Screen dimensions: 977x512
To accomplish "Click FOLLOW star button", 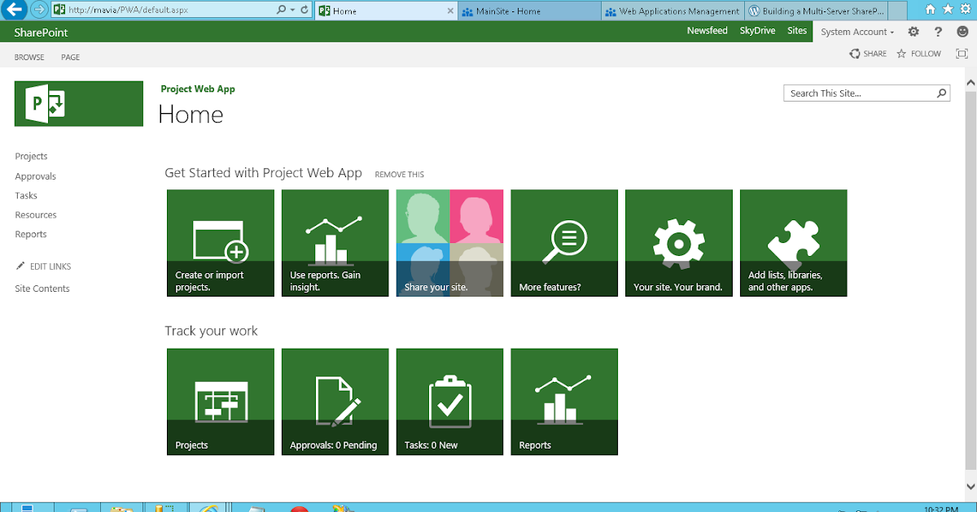I will (919, 54).
